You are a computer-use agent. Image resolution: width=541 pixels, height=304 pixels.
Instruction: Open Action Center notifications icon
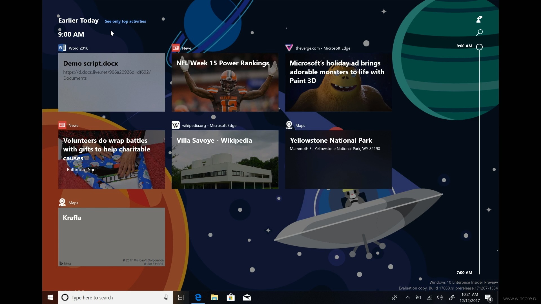pos(489,298)
